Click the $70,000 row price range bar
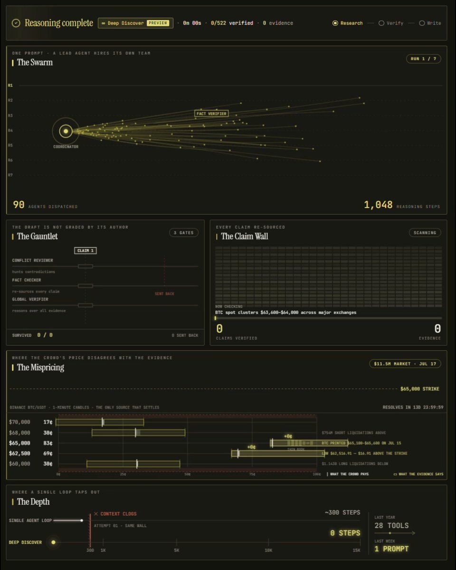 pyautogui.click(x=100, y=422)
